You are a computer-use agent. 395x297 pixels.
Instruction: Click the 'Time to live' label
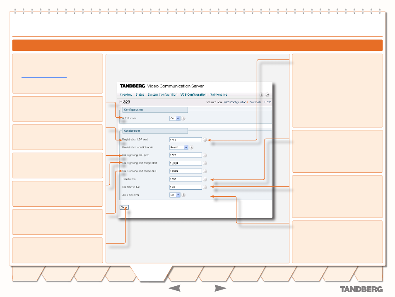(x=129, y=179)
